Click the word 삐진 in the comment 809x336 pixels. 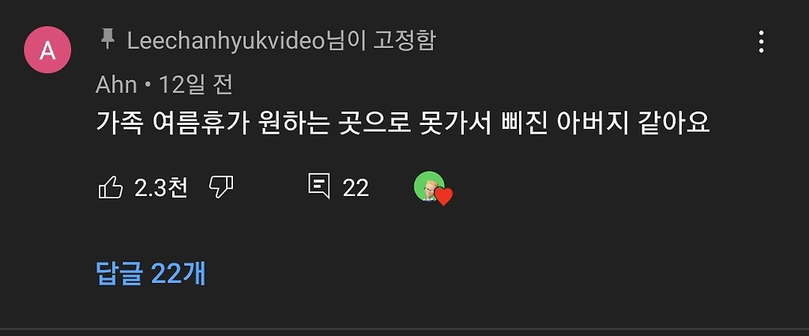click(525, 124)
